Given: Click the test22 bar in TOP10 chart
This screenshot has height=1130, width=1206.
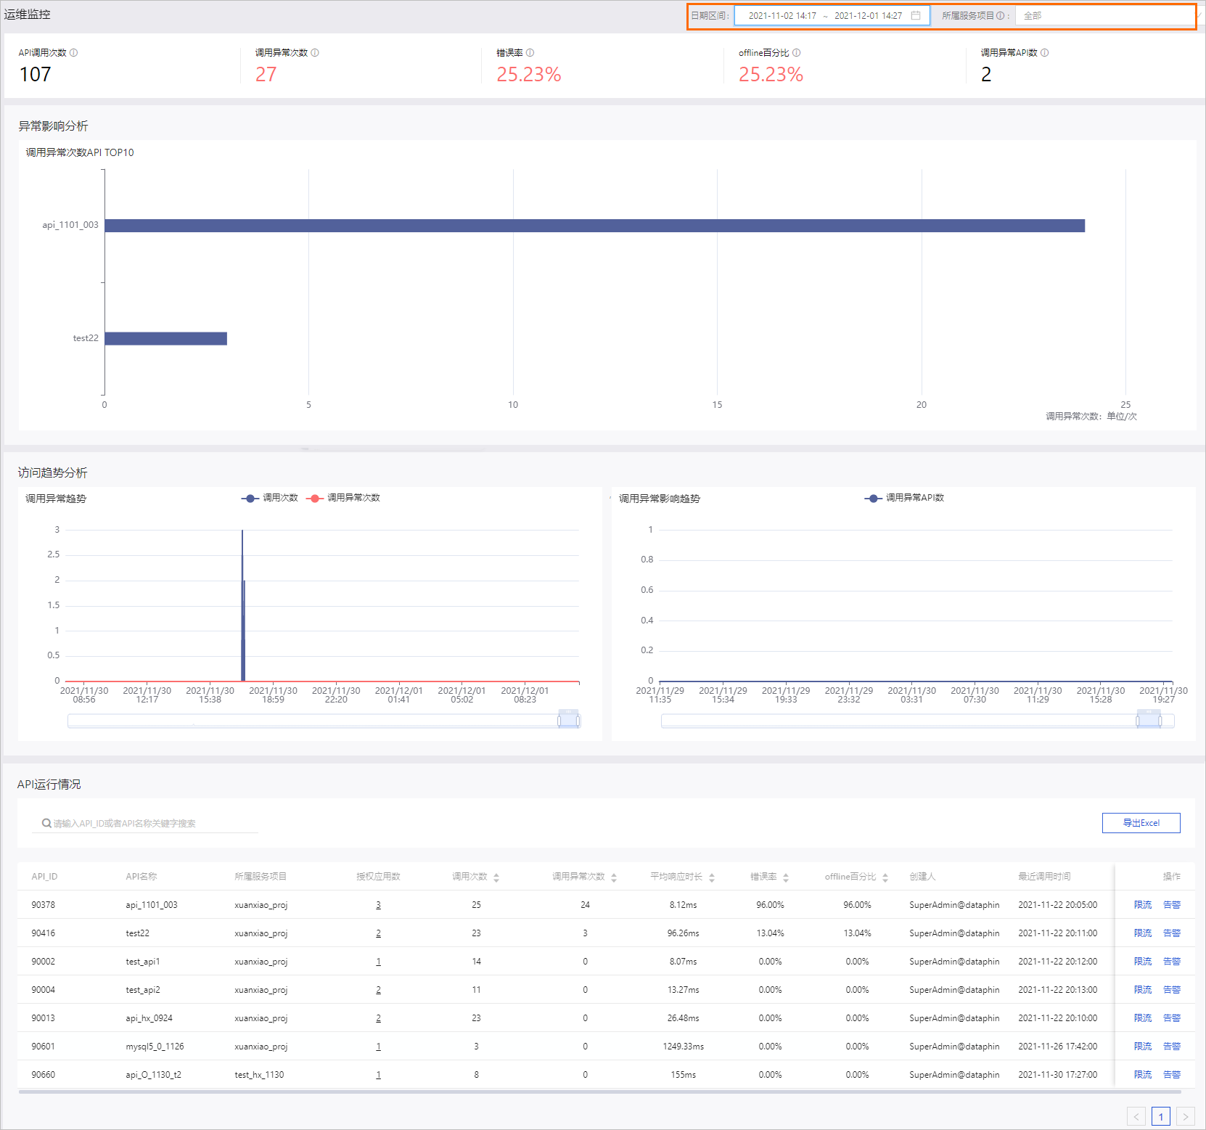Looking at the screenshot, I should coord(165,339).
